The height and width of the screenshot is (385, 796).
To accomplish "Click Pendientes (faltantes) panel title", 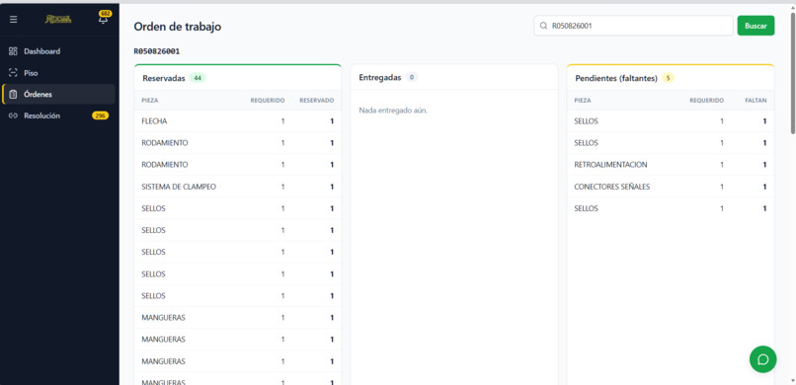I will 616,78.
